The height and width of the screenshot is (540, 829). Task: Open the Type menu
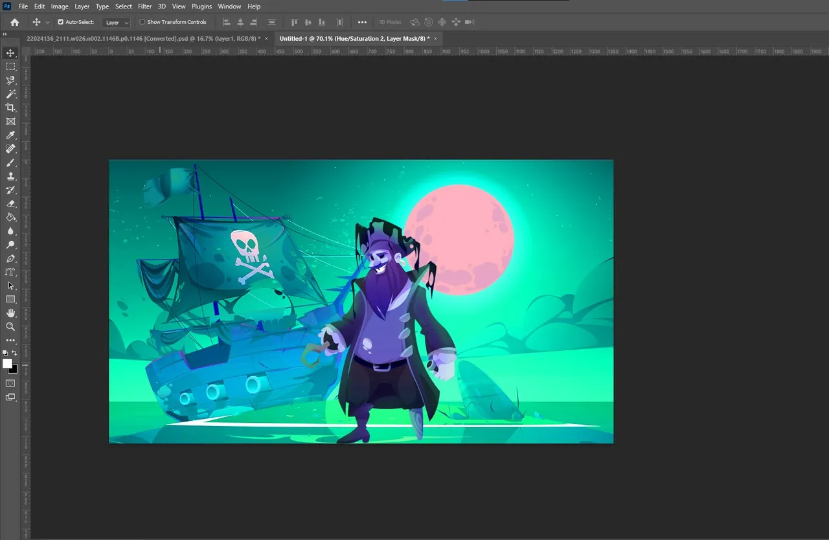[x=102, y=6]
